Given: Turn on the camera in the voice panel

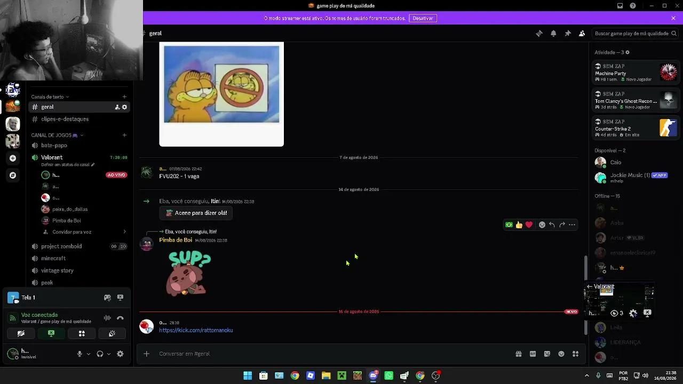Looking at the screenshot, I should pyautogui.click(x=21, y=333).
